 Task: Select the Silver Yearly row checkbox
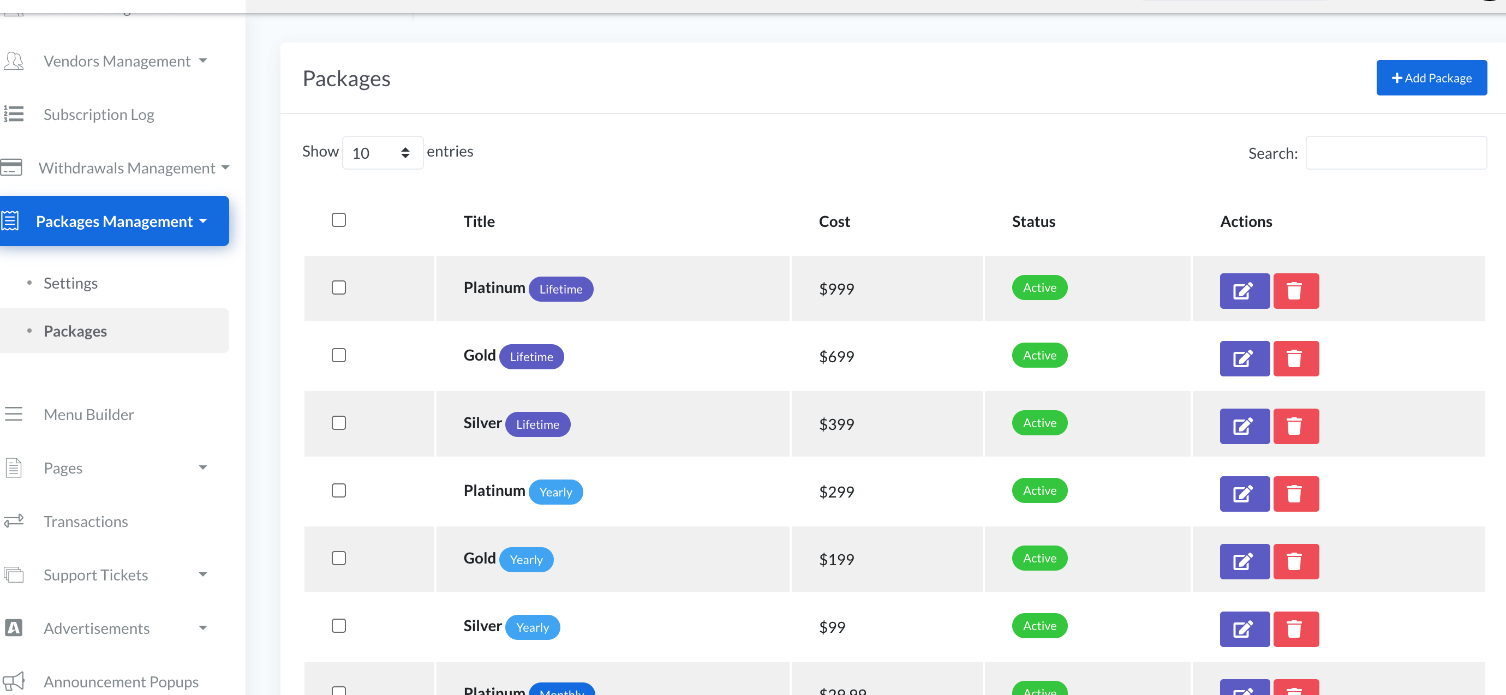[338, 625]
